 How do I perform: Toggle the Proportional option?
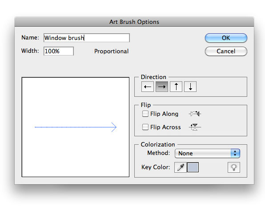pyautogui.click(x=111, y=51)
